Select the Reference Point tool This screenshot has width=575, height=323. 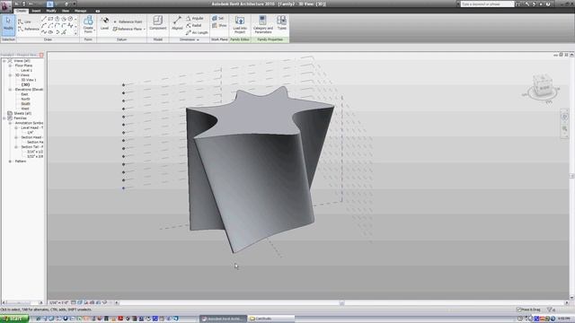point(128,22)
